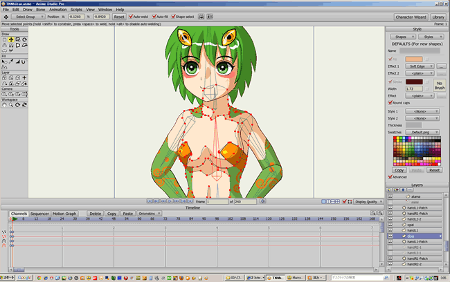
Task: Hide the dou layer
Action: click(x=390, y=236)
